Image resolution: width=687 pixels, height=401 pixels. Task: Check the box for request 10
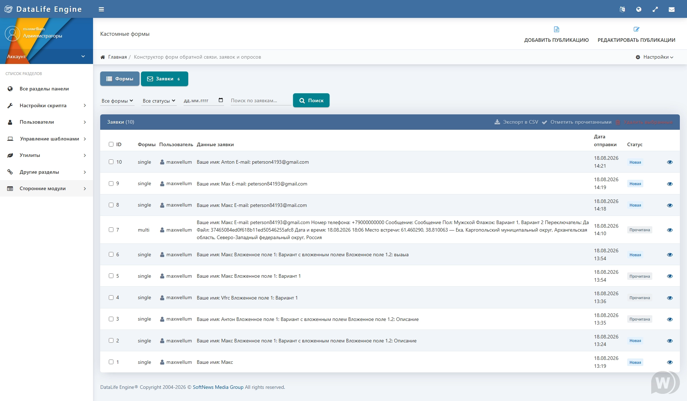tap(111, 162)
